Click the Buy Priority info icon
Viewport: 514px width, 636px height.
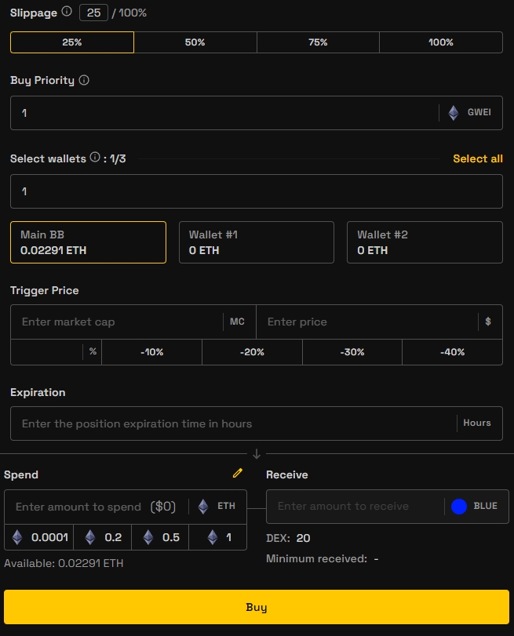point(84,80)
